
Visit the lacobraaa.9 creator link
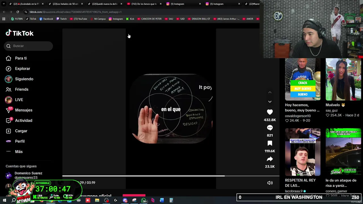click(294, 191)
